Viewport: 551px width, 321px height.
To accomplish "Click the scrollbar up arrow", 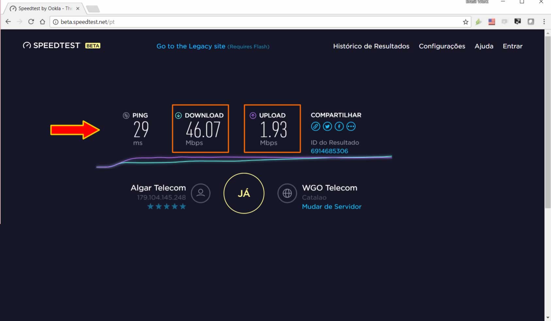I will tap(548, 33).
